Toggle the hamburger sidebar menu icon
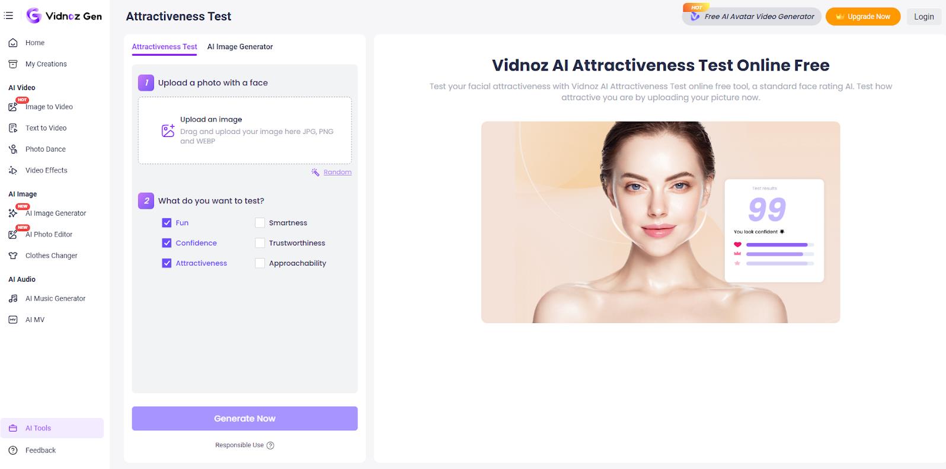 pyautogui.click(x=8, y=16)
